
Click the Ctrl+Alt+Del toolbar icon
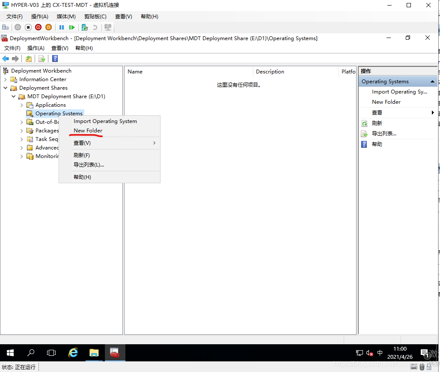click(5, 27)
